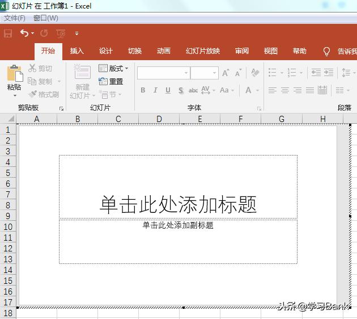Viewport: 357px width, 319px height.
Task: Click the clear all formatting icon
Action: (x=255, y=73)
